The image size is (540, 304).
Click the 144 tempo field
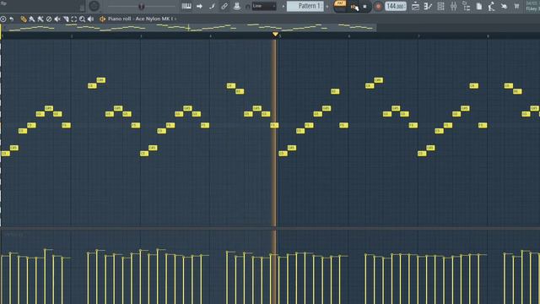pyautogui.click(x=396, y=6)
